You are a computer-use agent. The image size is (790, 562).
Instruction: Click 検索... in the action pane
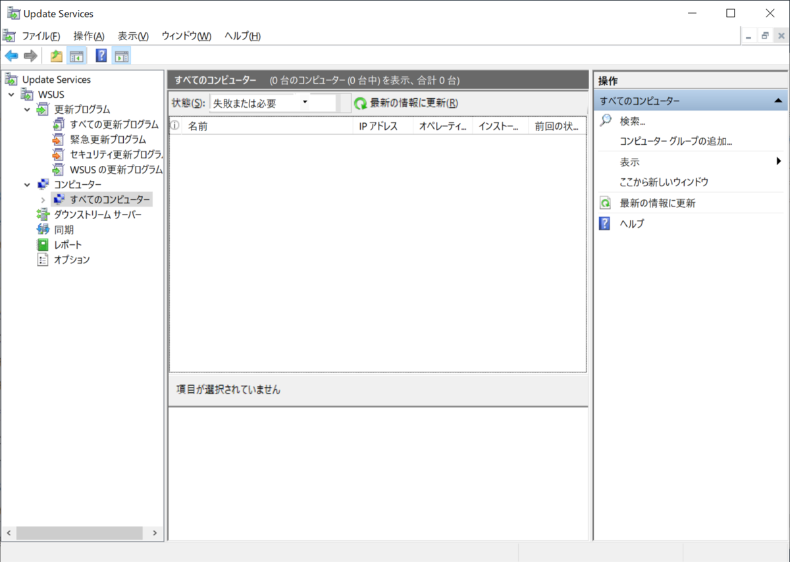(x=632, y=121)
